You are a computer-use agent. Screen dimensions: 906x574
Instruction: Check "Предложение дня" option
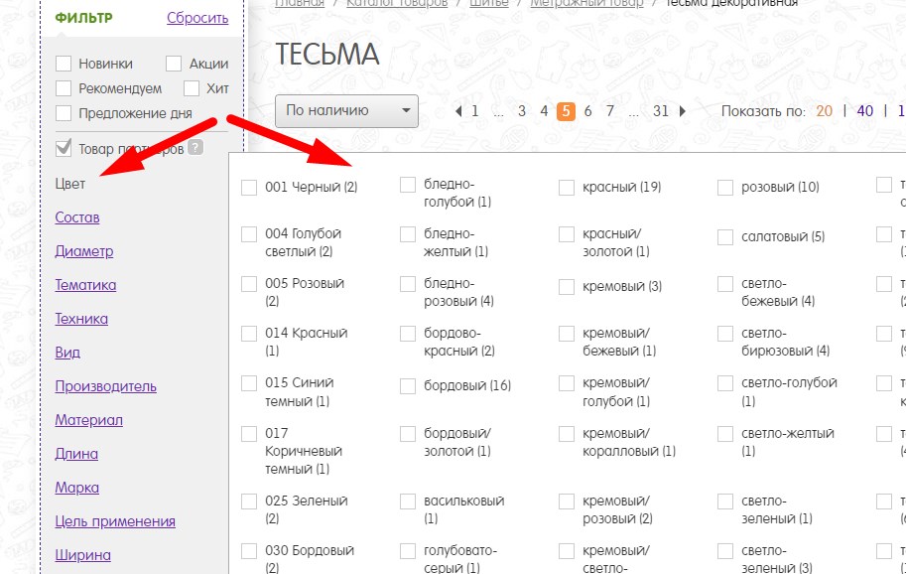(64, 113)
